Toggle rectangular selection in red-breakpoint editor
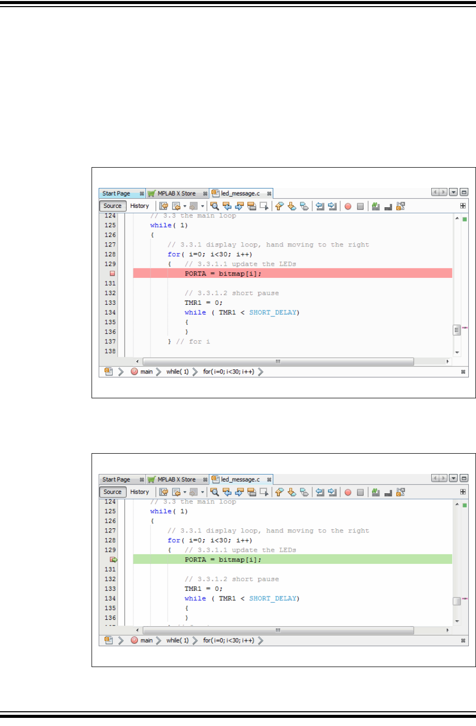476x726 pixels. tap(263, 206)
